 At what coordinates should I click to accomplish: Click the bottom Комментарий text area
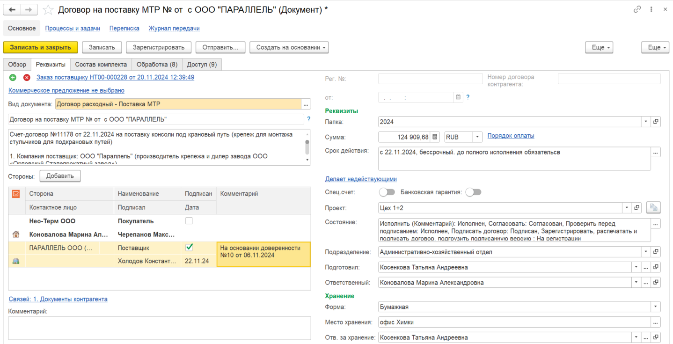click(160, 328)
